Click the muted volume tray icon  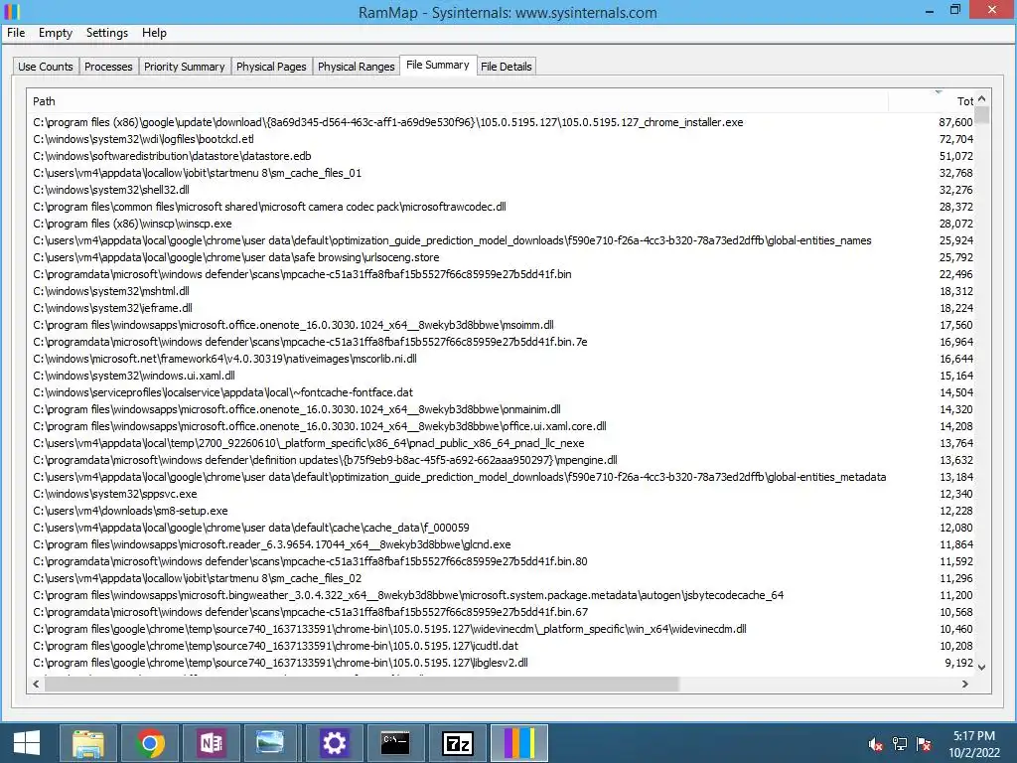tap(875, 744)
